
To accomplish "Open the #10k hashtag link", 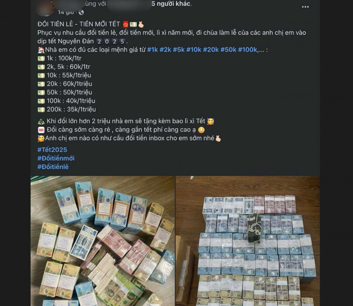I will point(194,50).
